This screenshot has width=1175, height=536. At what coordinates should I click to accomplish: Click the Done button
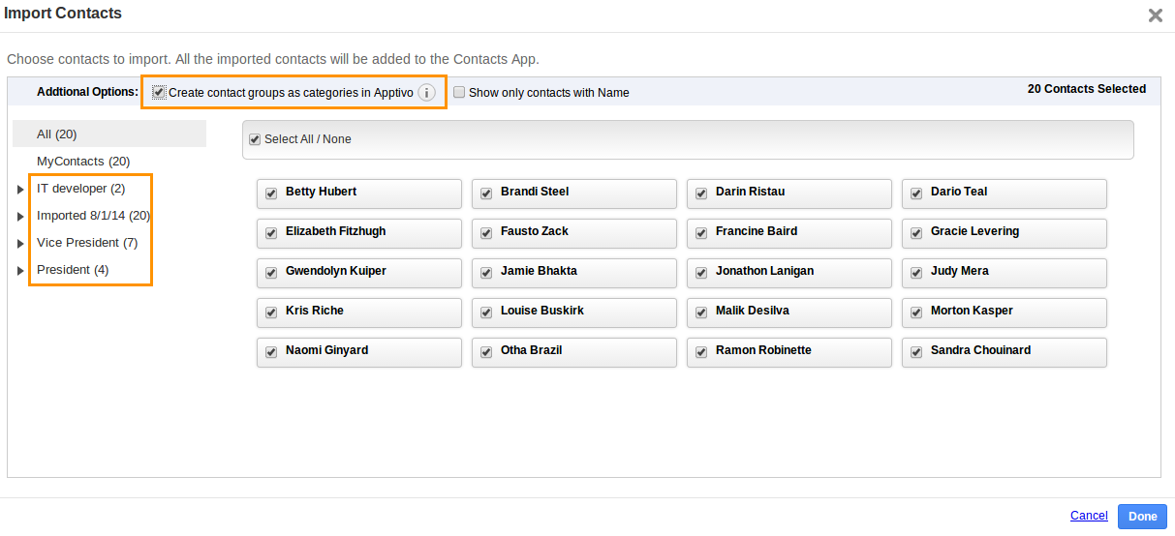click(x=1142, y=517)
